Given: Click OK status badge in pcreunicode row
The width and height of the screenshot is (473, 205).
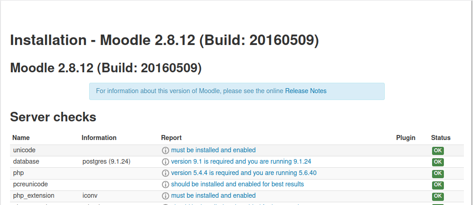Looking at the screenshot, I should pyautogui.click(x=438, y=185).
